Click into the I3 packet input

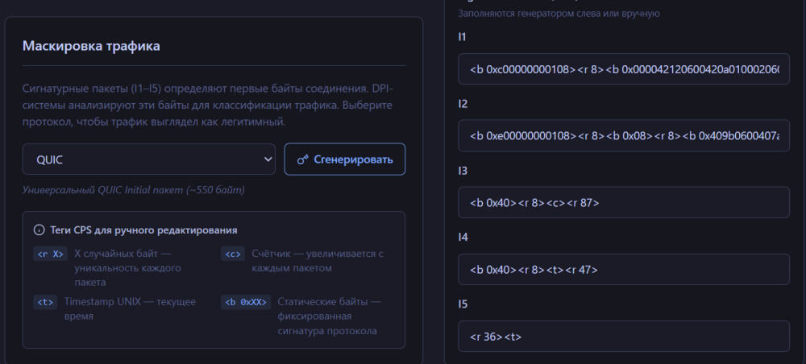coord(623,203)
